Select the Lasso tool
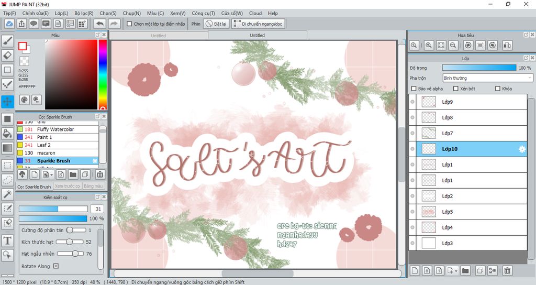 [7, 180]
